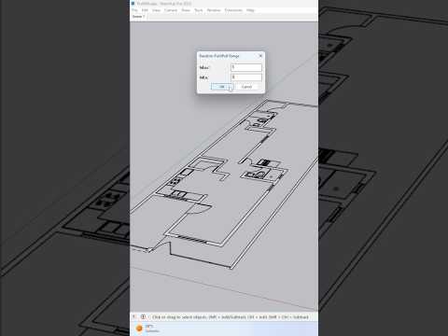Open the View menu

(x=156, y=10)
